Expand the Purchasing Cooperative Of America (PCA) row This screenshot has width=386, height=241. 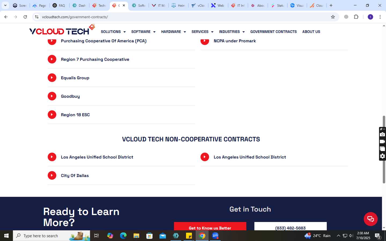point(121,41)
